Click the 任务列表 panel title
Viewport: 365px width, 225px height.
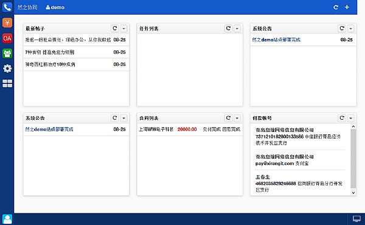(x=149, y=29)
